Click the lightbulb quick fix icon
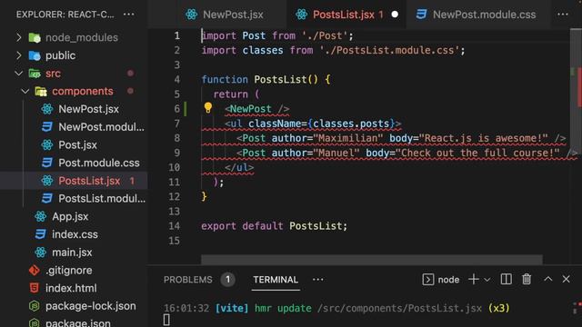The width and height of the screenshot is (582, 327). coord(208,108)
